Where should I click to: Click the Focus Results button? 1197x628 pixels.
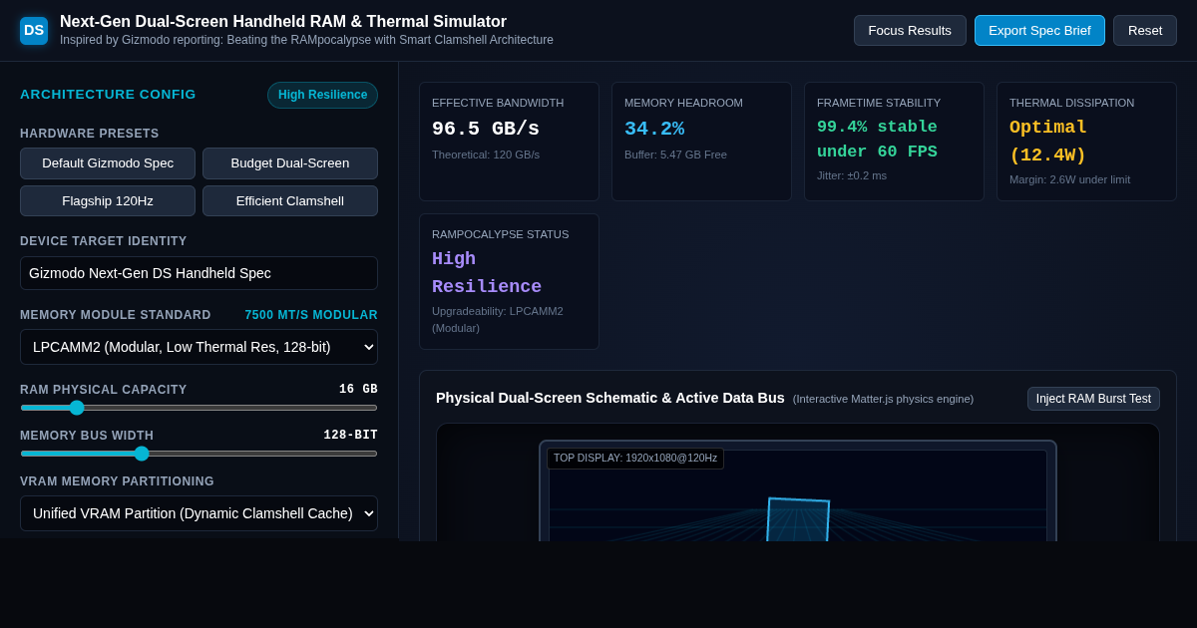[x=910, y=30]
